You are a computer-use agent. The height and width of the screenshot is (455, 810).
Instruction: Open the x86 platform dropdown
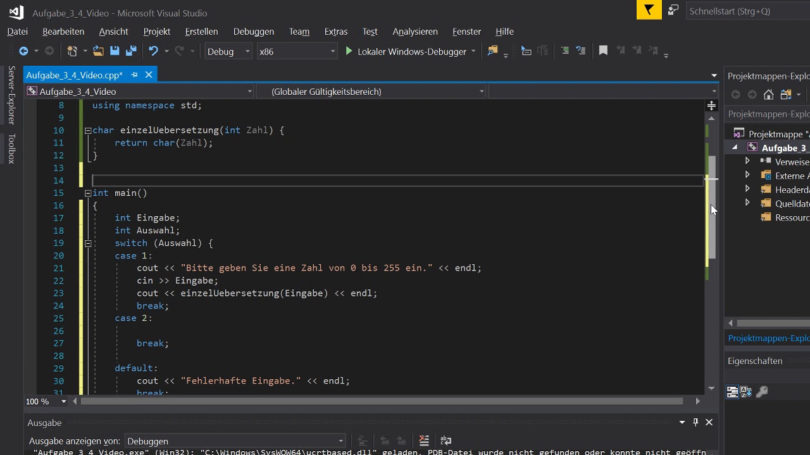point(333,52)
